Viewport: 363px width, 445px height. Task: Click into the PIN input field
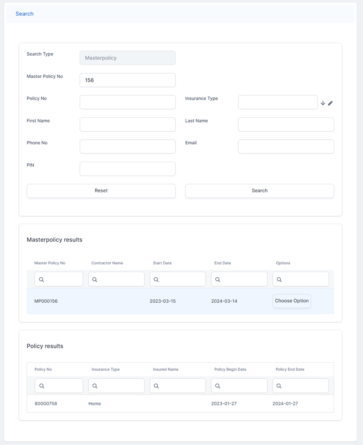[127, 169]
